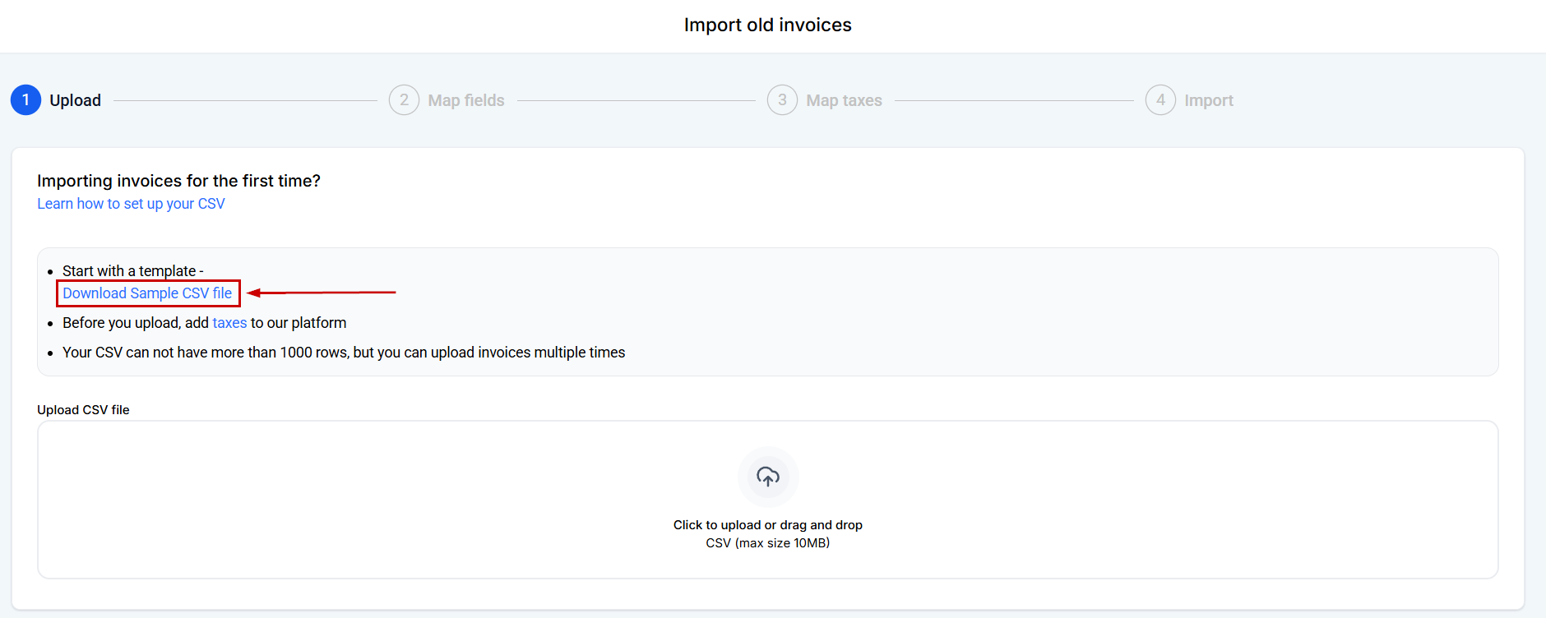Click 'Importing invoices for the first time?' heading
Image resolution: width=1546 pixels, height=618 pixels.
(x=178, y=181)
